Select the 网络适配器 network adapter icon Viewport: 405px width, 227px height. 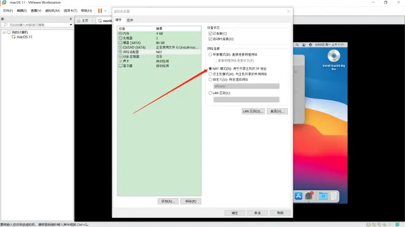pos(120,52)
